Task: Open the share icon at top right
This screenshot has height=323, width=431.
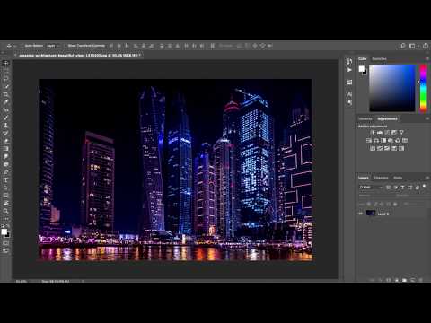Action: click(426, 46)
